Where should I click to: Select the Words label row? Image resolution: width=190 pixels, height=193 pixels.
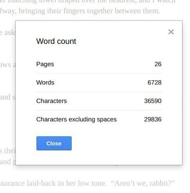99,82
